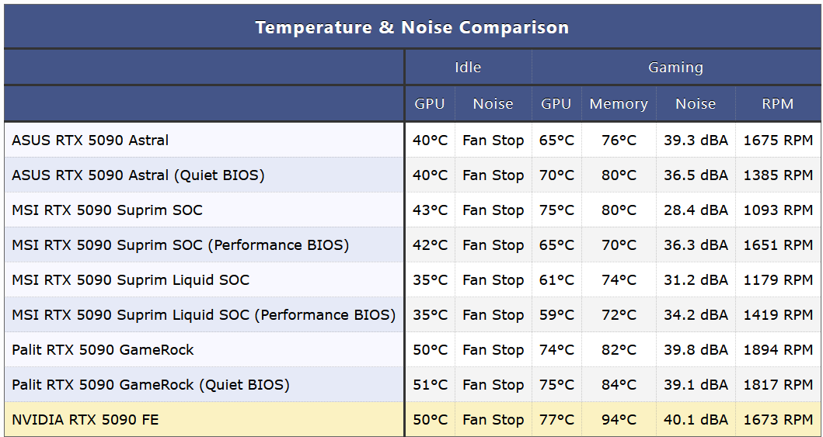
Task: Click the Idle column group header
Action: pyautogui.click(x=468, y=68)
